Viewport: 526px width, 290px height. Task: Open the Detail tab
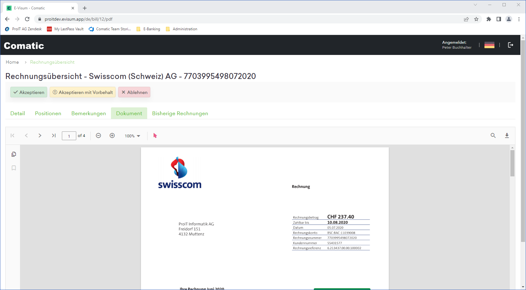coord(18,113)
